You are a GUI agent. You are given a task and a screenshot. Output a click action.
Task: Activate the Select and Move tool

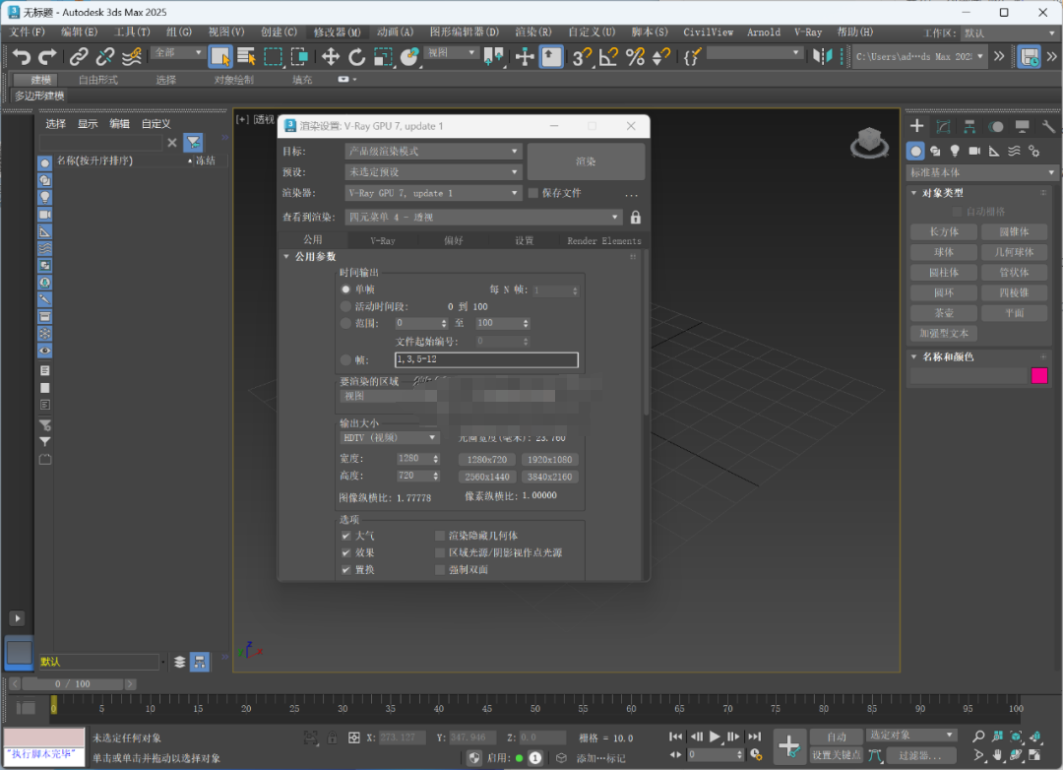[330, 57]
